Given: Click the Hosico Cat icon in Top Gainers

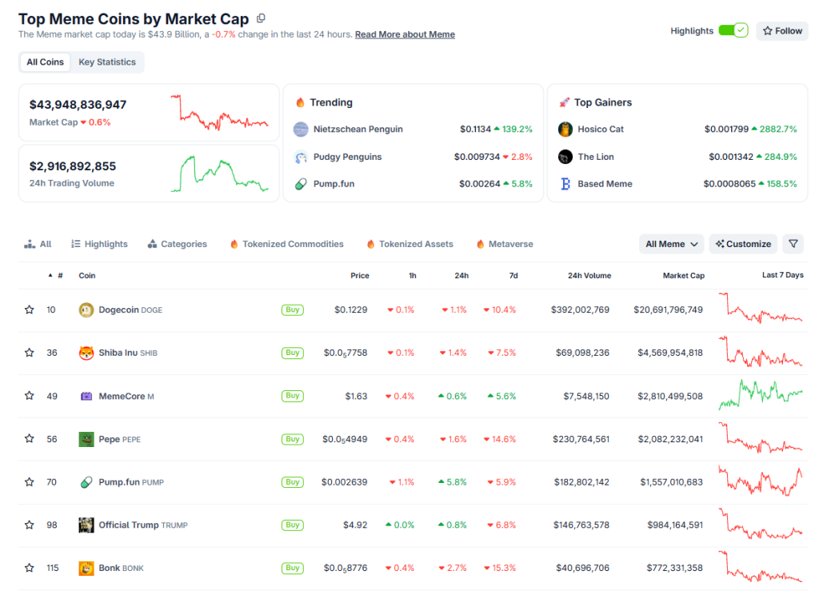Looking at the screenshot, I should click(x=565, y=130).
